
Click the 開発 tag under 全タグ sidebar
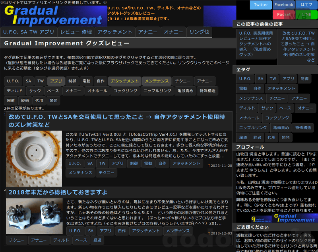[x=286, y=137]
